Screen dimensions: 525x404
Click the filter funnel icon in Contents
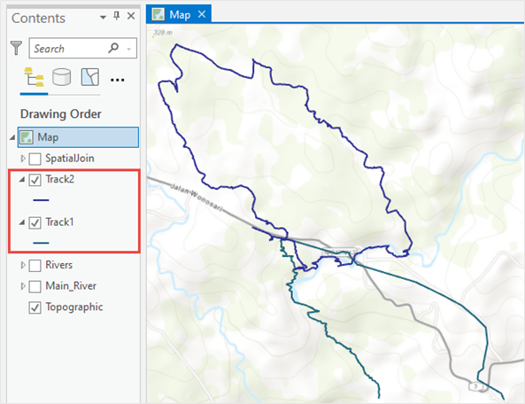(16, 48)
